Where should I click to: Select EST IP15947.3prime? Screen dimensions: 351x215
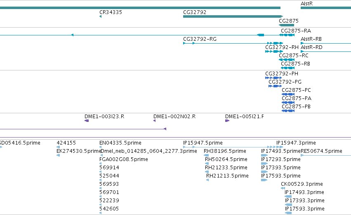296,143
